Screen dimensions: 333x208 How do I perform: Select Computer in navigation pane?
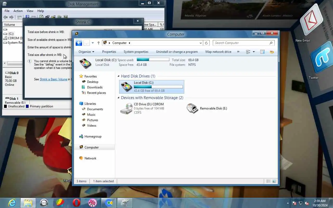[x=92, y=147]
